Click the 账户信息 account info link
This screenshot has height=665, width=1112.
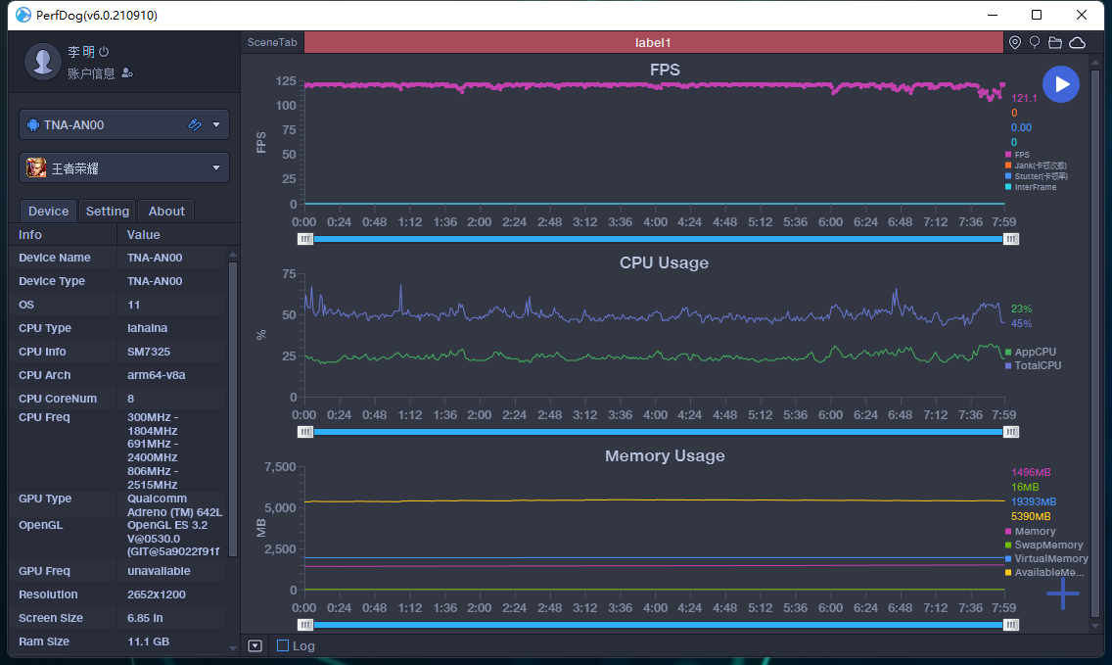(x=91, y=73)
